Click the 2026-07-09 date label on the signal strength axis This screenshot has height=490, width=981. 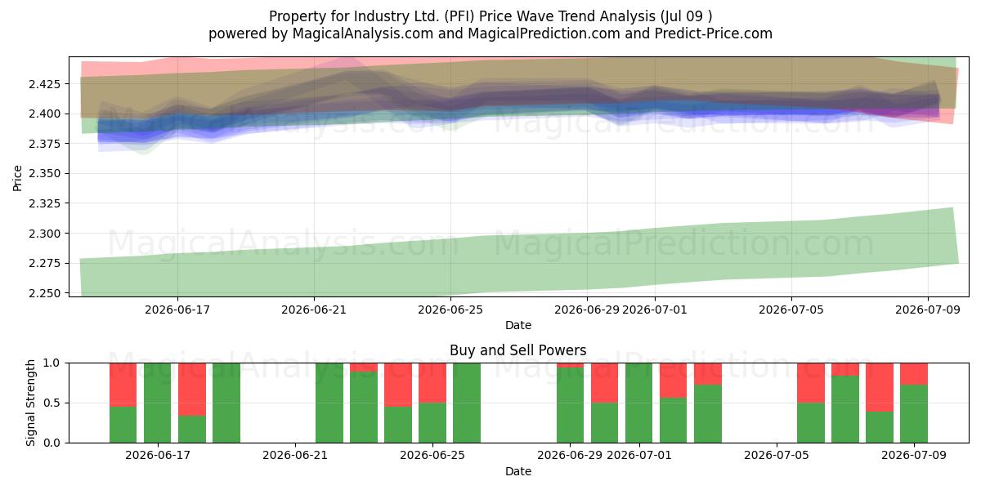913,456
